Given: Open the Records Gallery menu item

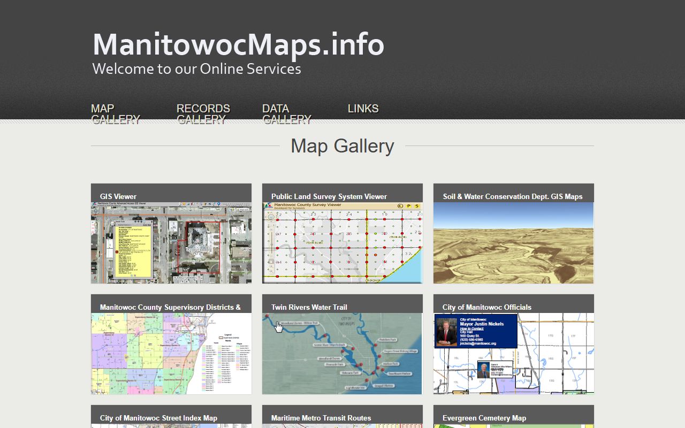Looking at the screenshot, I should point(203,114).
